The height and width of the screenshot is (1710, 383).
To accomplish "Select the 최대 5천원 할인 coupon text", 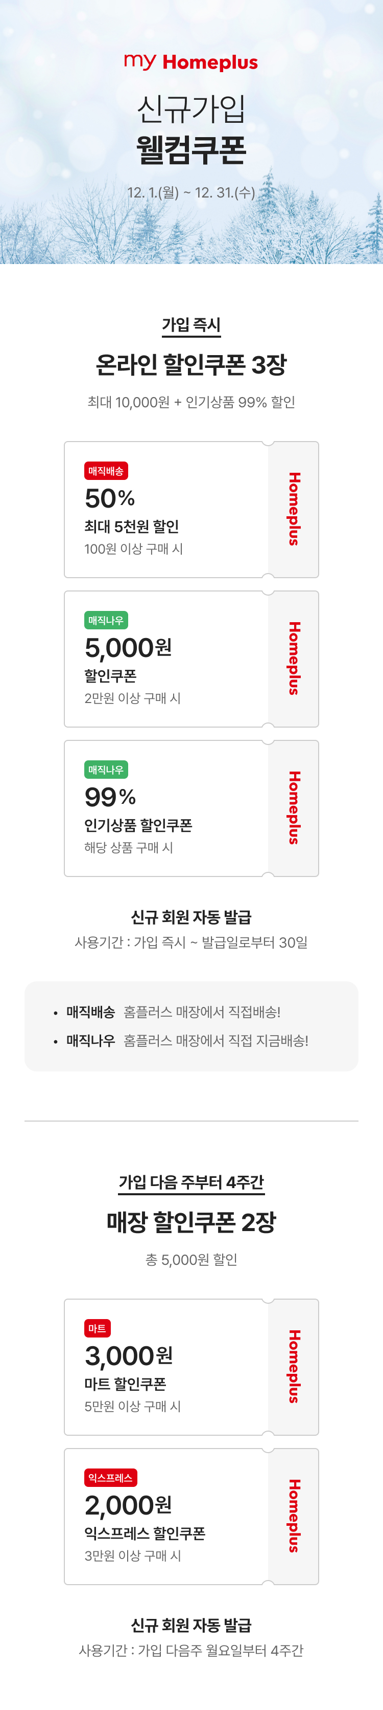I will (x=131, y=527).
